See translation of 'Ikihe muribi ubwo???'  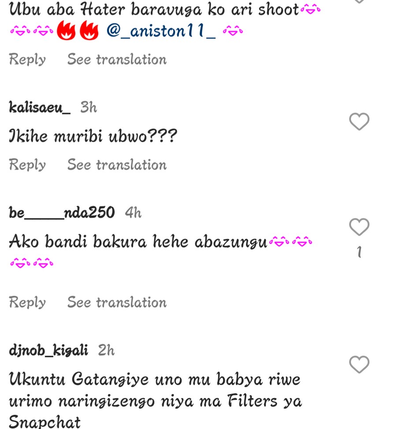117,165
